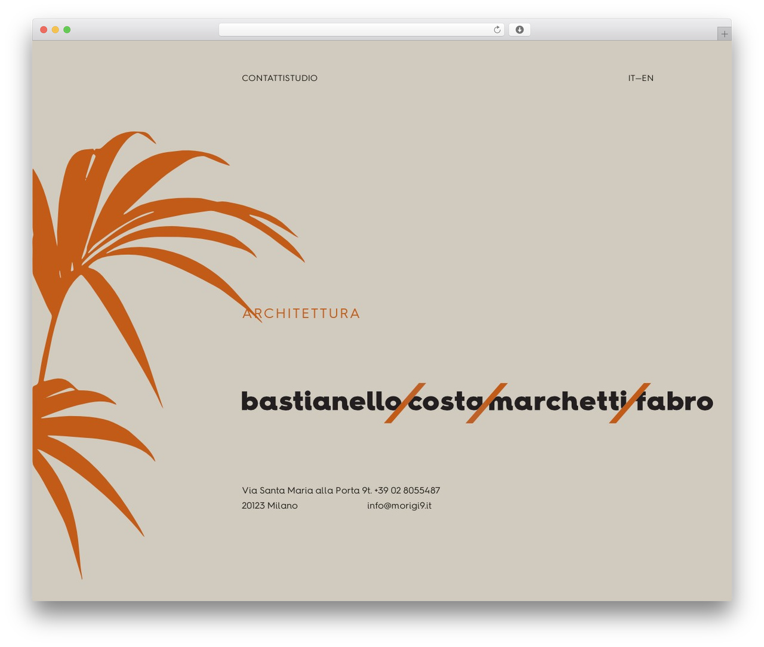Switch language to IT

tap(631, 78)
